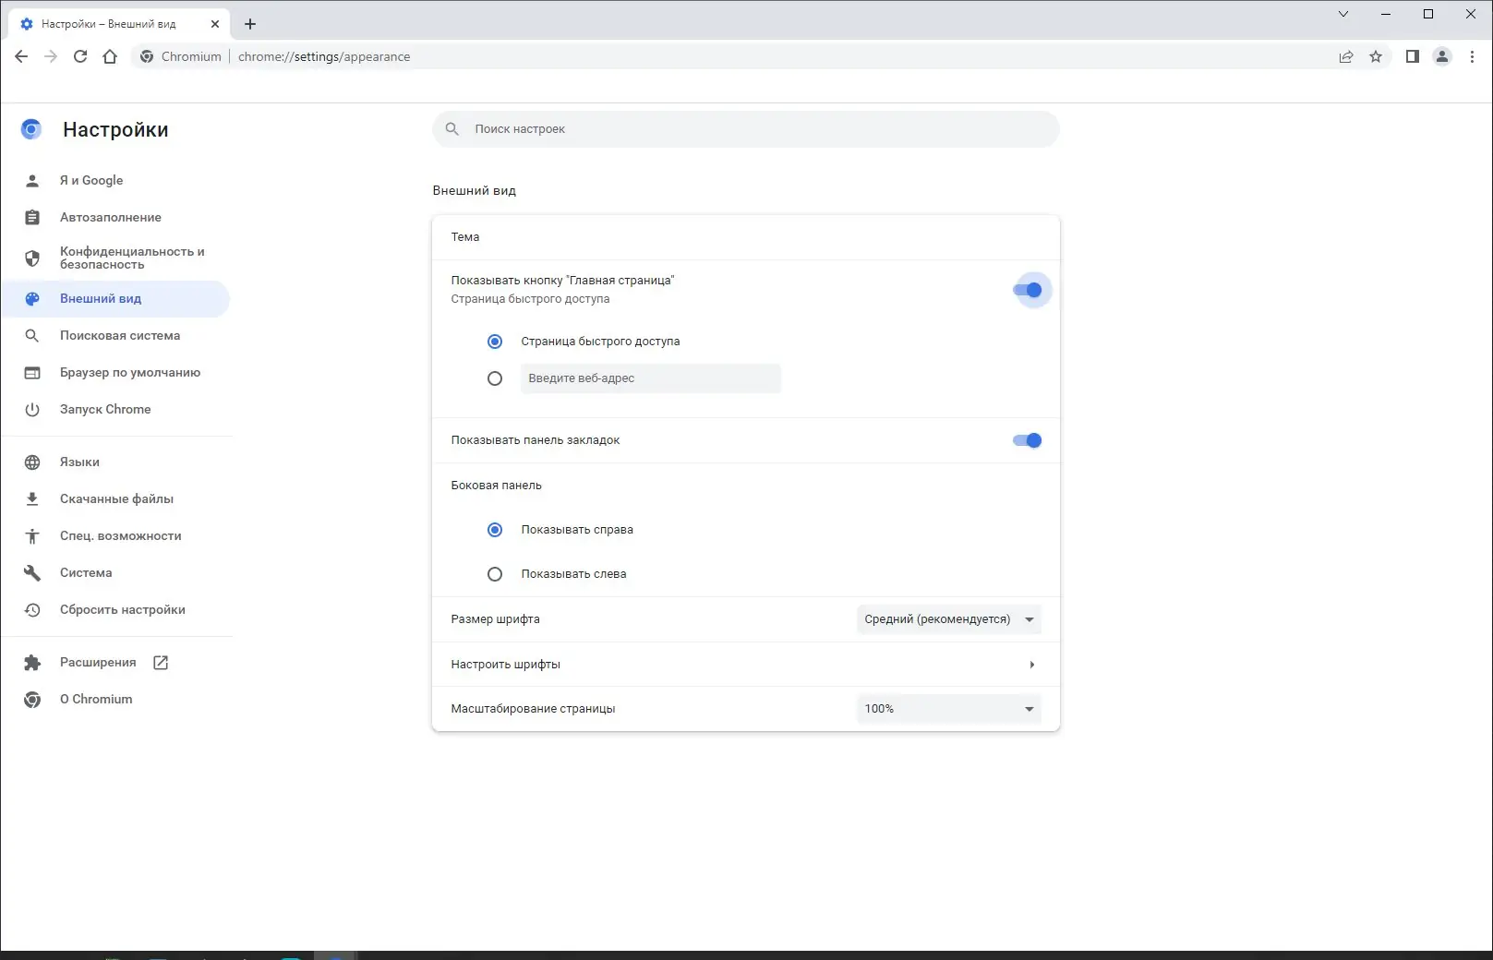The height and width of the screenshot is (960, 1493).
Task: Open the Chromium three-dot menu
Action: click(1472, 56)
